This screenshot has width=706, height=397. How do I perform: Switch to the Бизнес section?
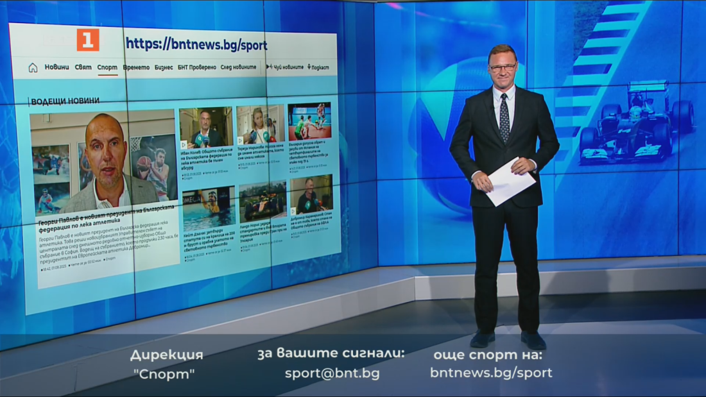164,67
